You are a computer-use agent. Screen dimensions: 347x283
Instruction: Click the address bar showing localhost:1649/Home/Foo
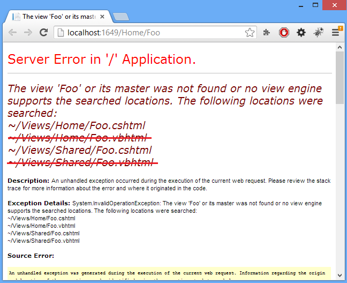155,33
